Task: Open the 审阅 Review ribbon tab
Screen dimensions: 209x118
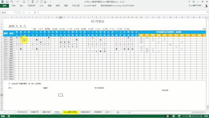Action: click(x=58, y=6)
